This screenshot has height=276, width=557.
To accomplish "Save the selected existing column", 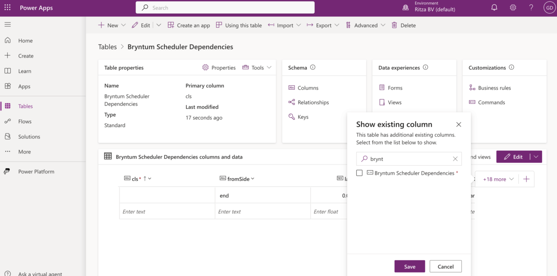I will pyautogui.click(x=409, y=266).
